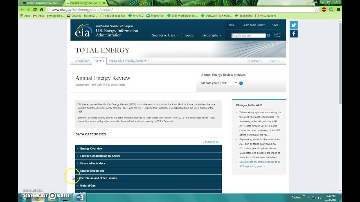Expand the Energy Overview category

tap(148, 149)
